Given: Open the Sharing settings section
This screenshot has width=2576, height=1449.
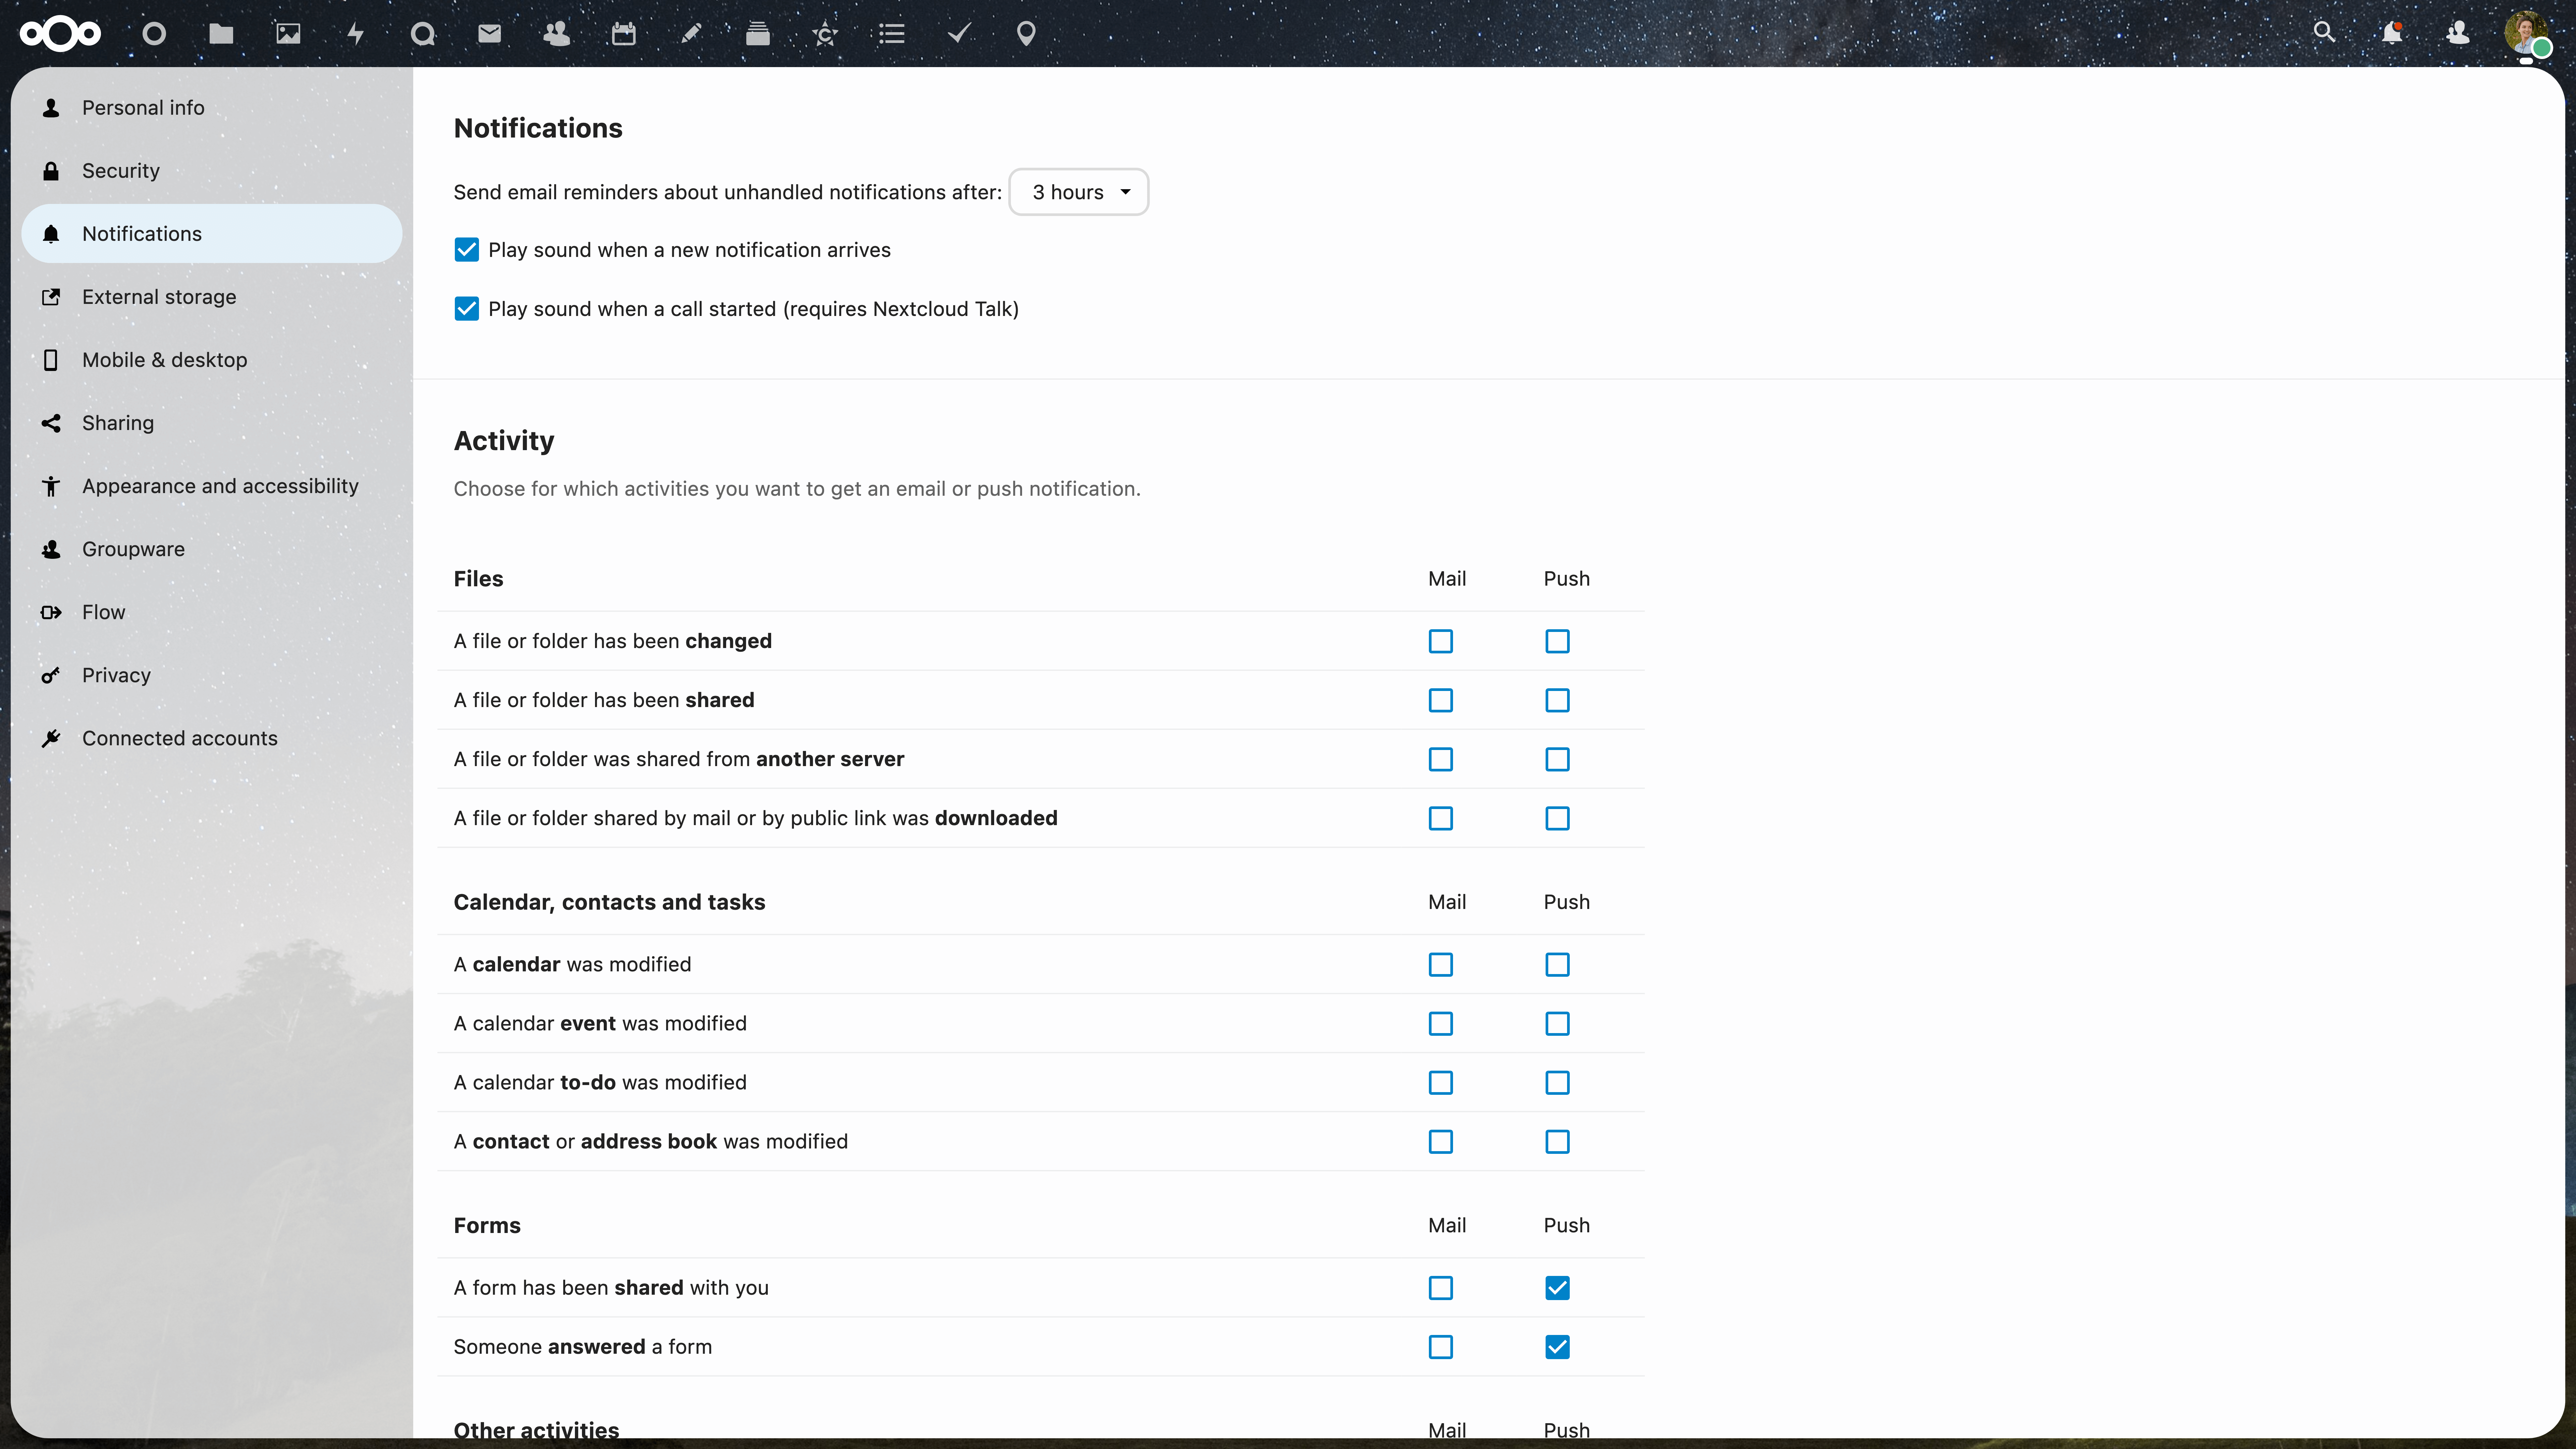Looking at the screenshot, I should pos(212,423).
